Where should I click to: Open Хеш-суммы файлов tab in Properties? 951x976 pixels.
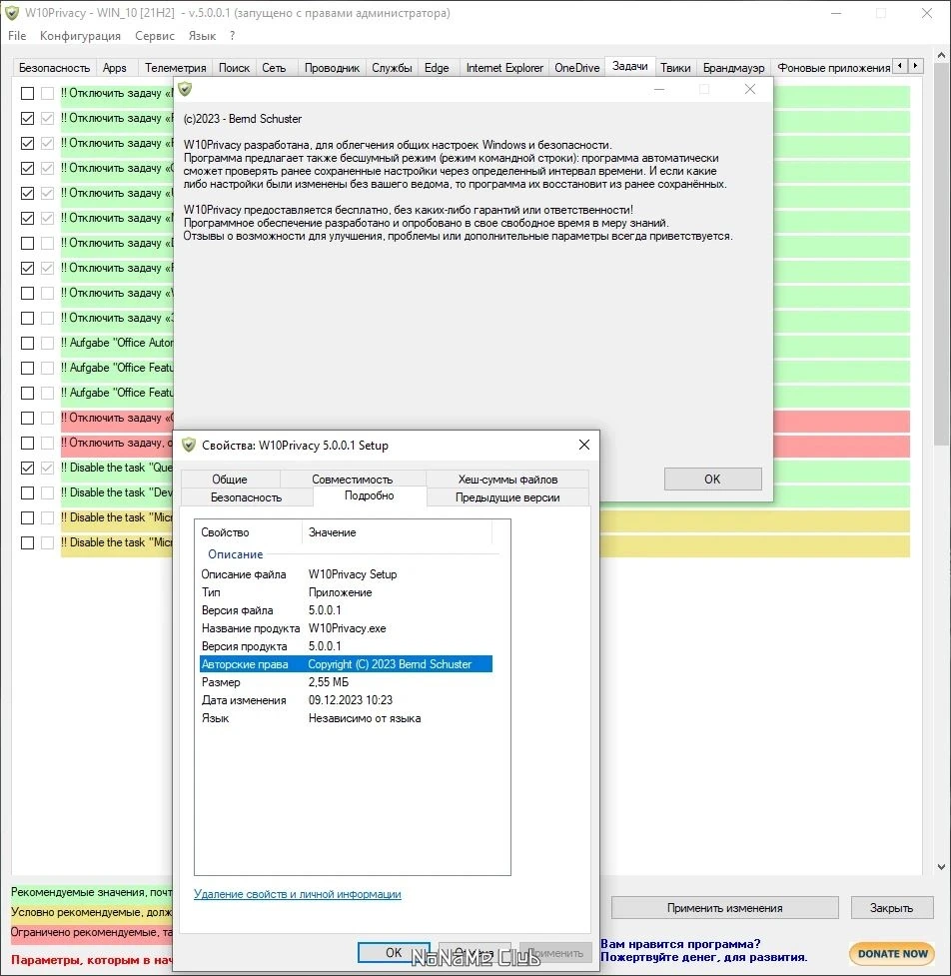coord(507,480)
